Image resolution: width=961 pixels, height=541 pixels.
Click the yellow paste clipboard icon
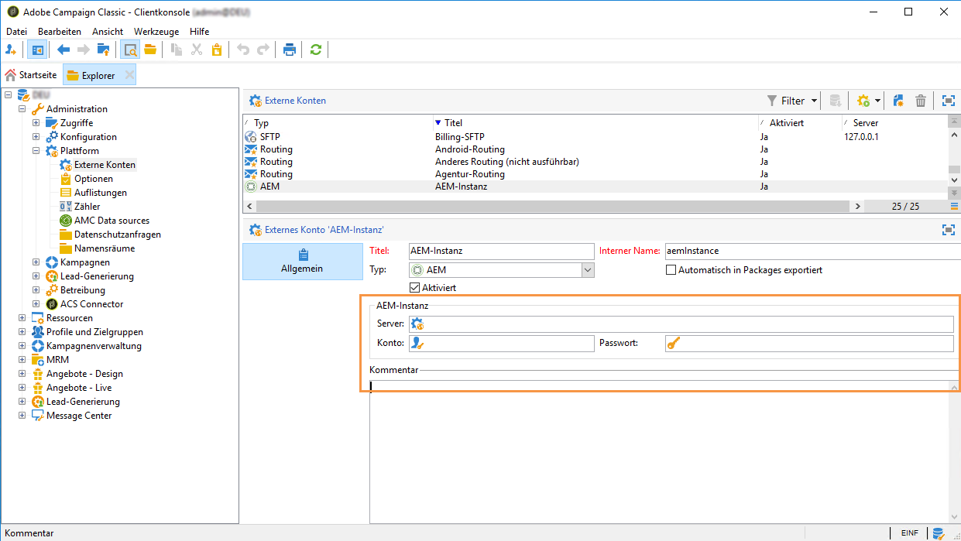217,50
